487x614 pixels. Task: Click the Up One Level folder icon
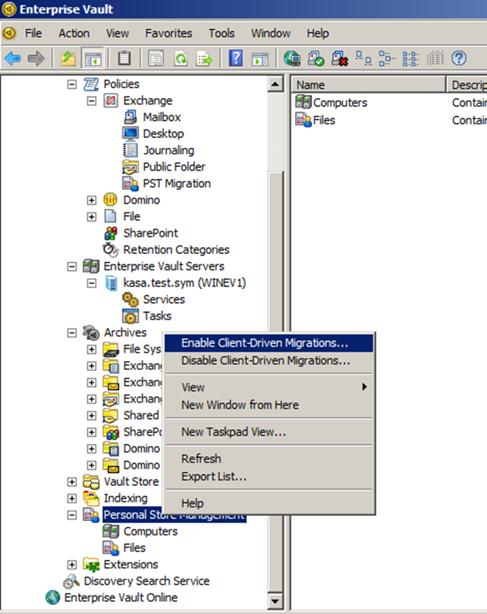(68, 59)
